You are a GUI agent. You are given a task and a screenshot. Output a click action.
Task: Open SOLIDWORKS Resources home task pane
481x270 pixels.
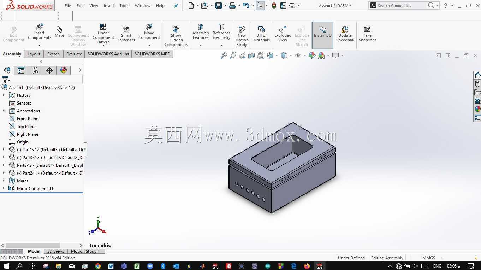click(477, 75)
